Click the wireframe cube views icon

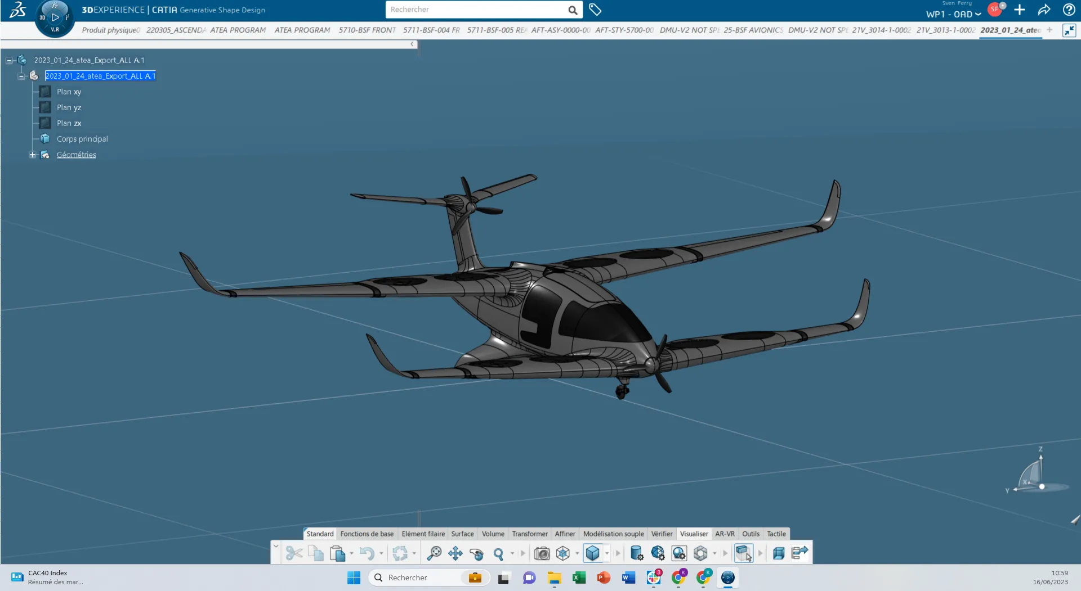click(563, 553)
